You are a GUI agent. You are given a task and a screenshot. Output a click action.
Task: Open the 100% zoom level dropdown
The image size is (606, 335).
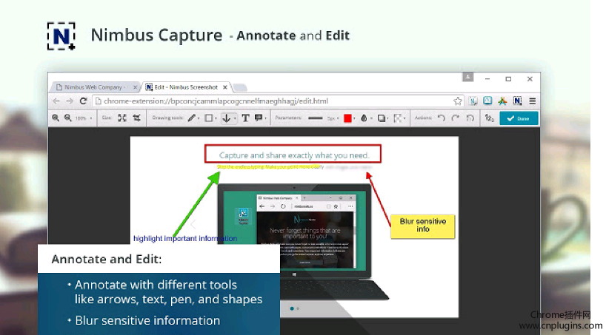click(x=84, y=118)
